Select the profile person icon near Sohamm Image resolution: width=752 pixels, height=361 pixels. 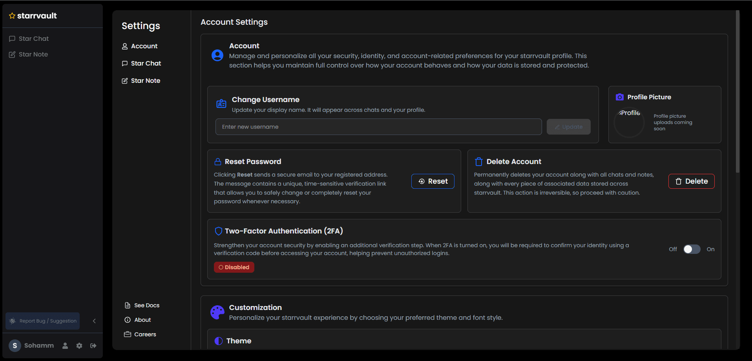click(65, 346)
